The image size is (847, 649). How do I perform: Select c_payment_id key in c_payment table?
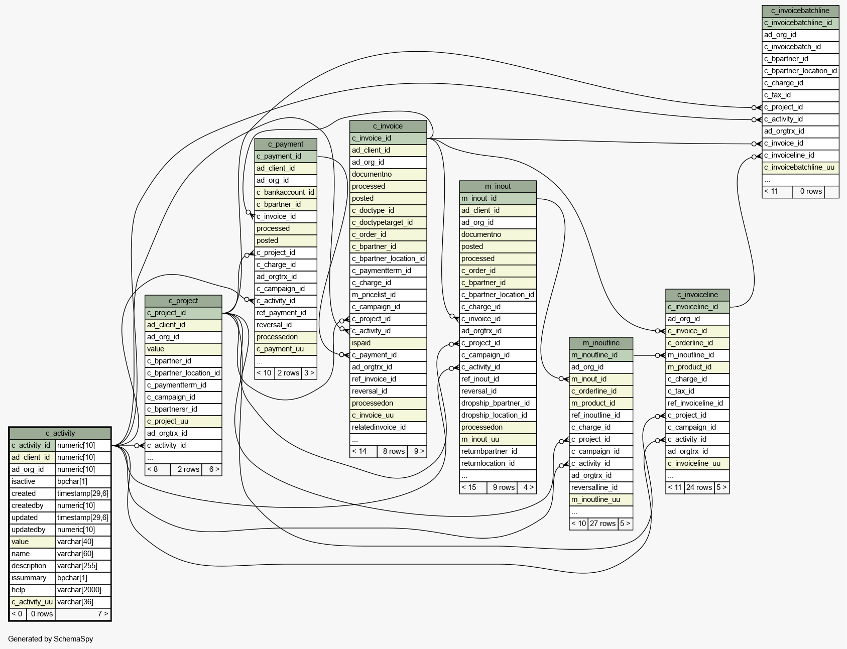point(286,156)
